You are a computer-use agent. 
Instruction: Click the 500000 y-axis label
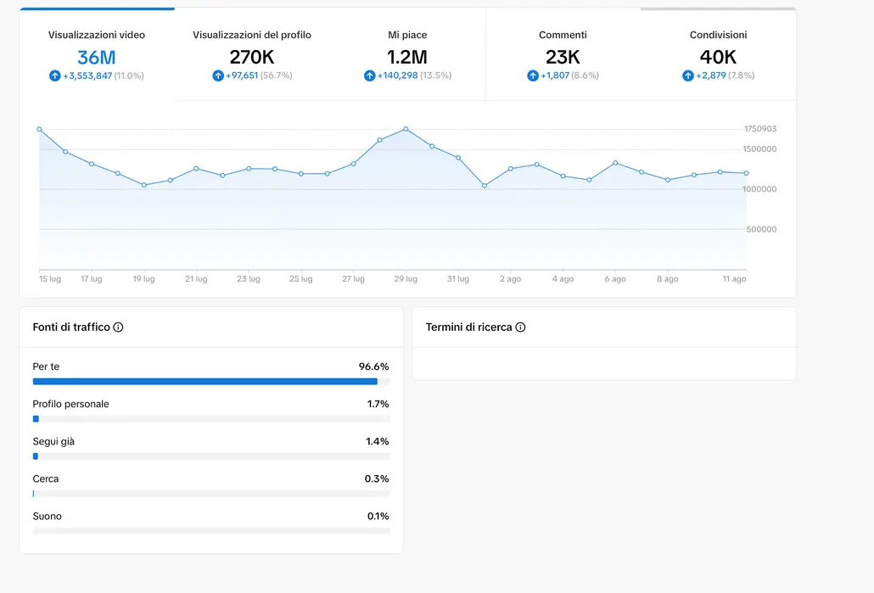click(x=761, y=229)
